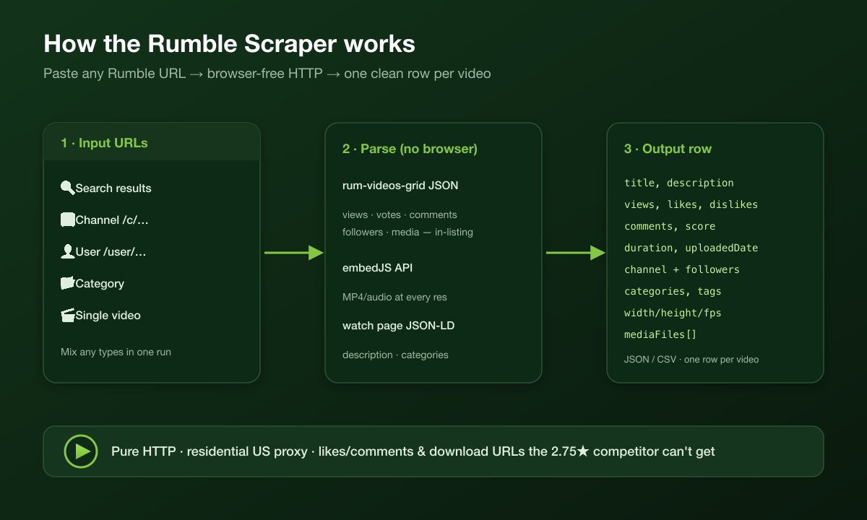The width and height of the screenshot is (867, 520).
Task: Click the folder icon beside Category
Action: [x=68, y=283]
